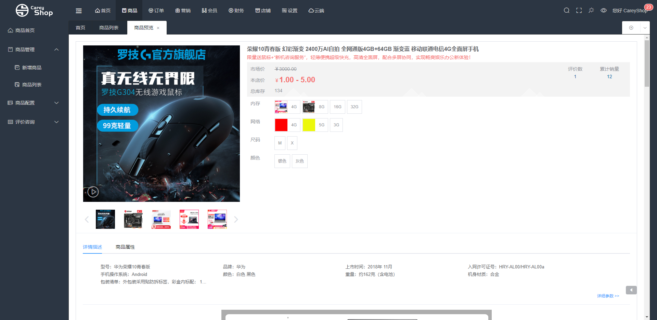This screenshot has height=320, width=657.
Task: Switch to the 详情描述 tab
Action: tap(92, 247)
